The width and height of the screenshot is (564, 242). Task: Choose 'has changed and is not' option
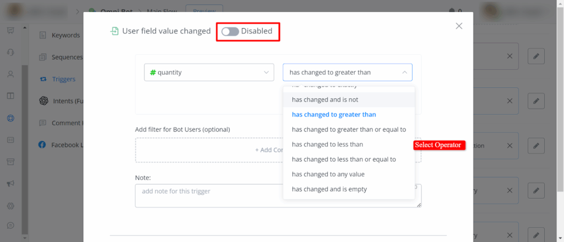tap(325, 99)
